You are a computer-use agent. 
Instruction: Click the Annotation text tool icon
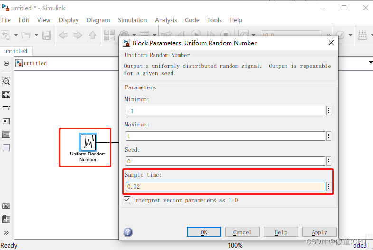tap(6, 121)
